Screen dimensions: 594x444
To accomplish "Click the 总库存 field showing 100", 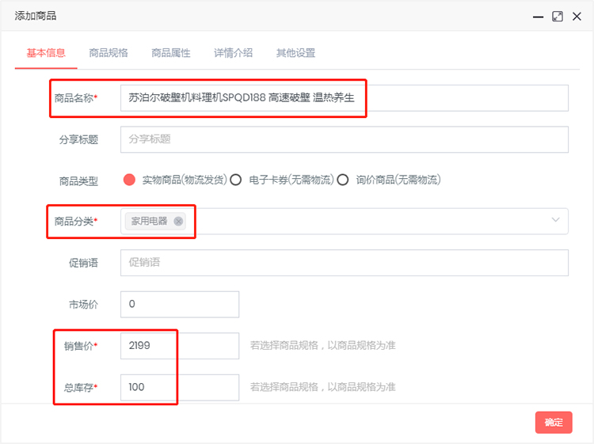I will [180, 387].
